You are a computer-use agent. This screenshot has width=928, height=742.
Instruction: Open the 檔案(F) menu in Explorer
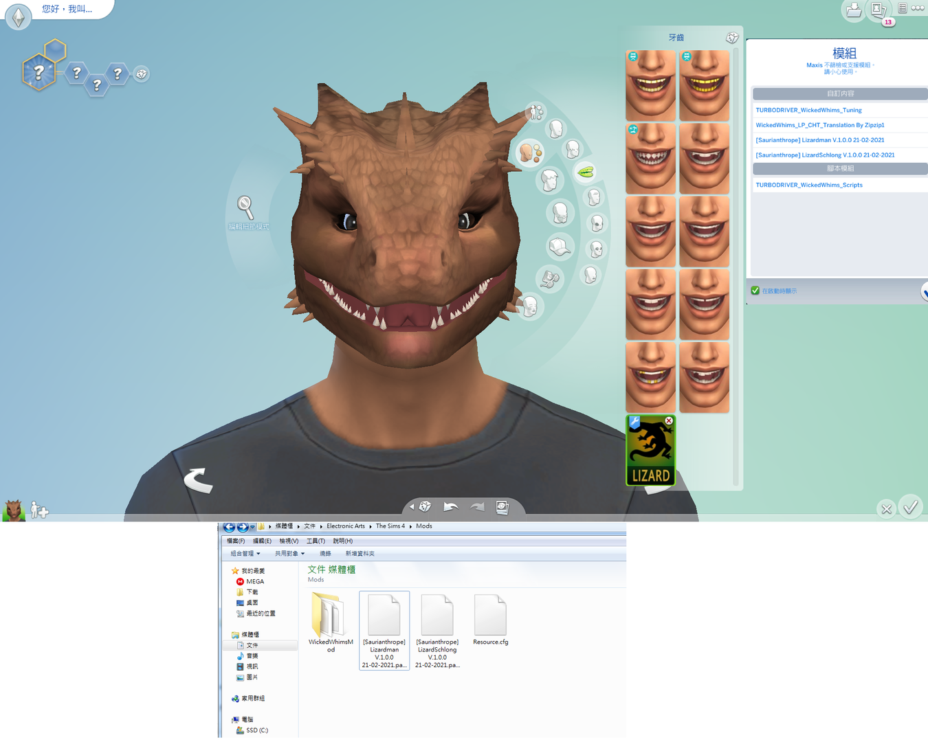tap(236, 541)
